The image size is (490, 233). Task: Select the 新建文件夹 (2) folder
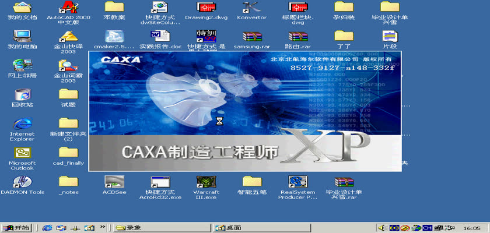point(68,129)
